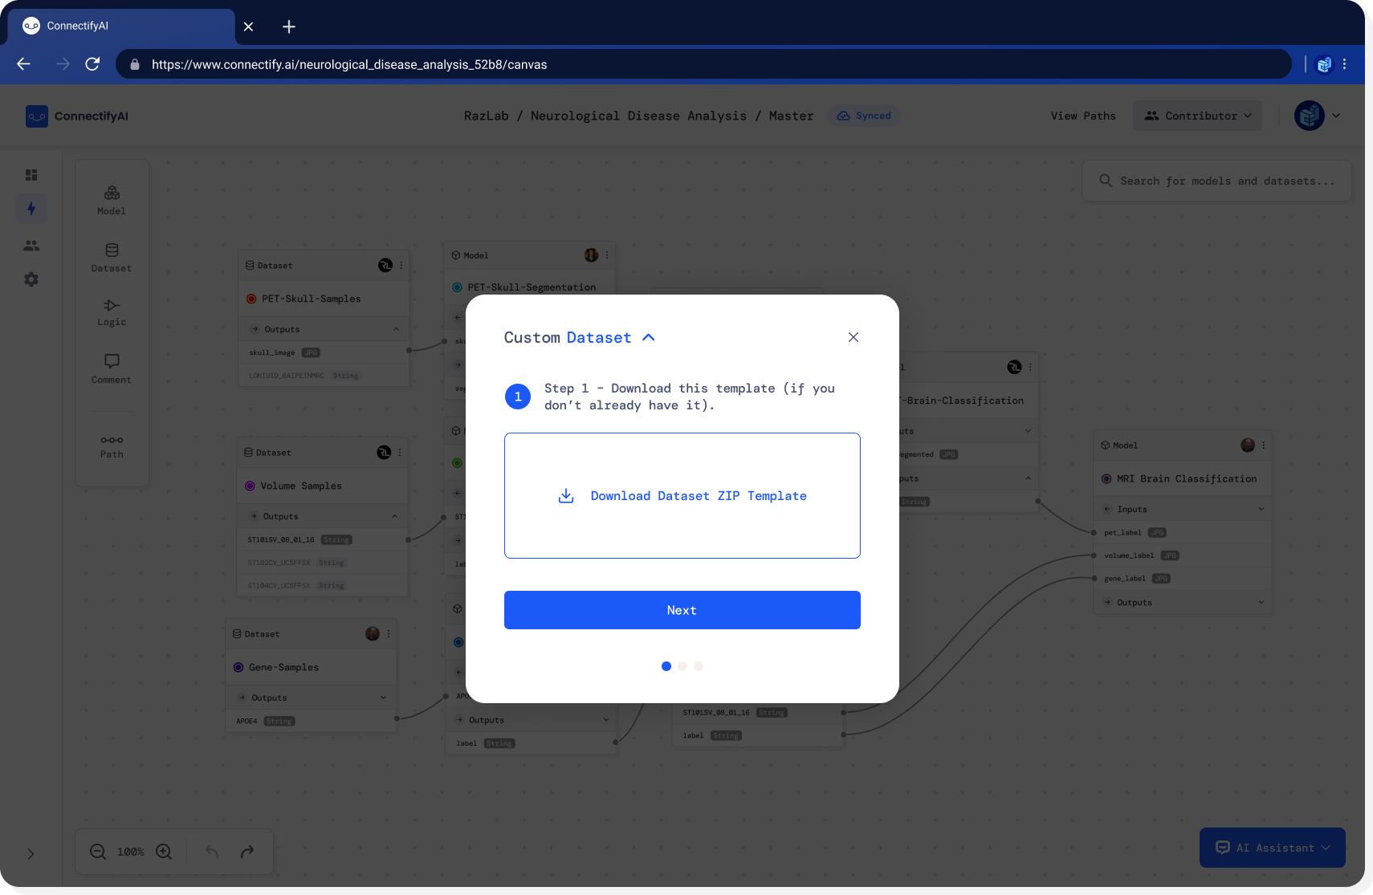Screen dimensions: 1373x895
Task: Add a Model node from the palette
Action: point(112,200)
